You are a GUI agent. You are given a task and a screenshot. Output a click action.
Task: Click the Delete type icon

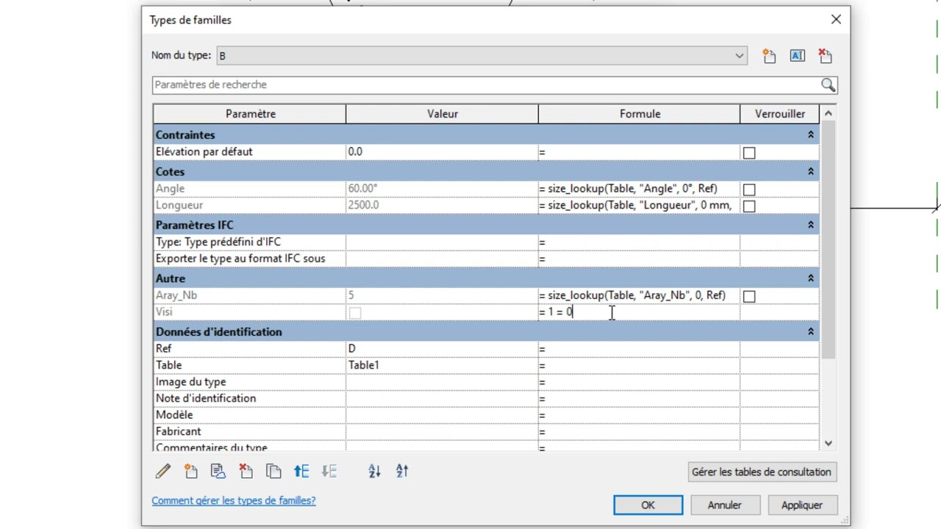point(825,56)
